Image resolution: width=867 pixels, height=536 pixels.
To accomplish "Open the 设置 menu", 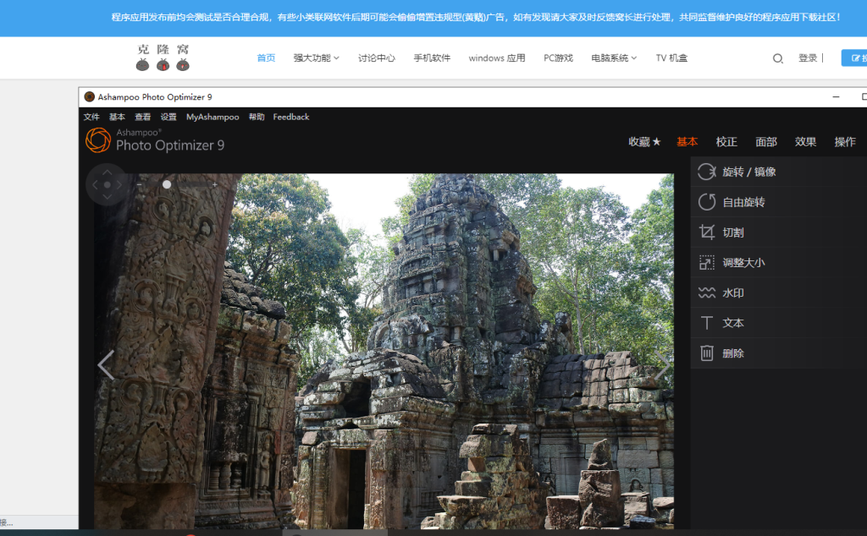I will tap(168, 117).
